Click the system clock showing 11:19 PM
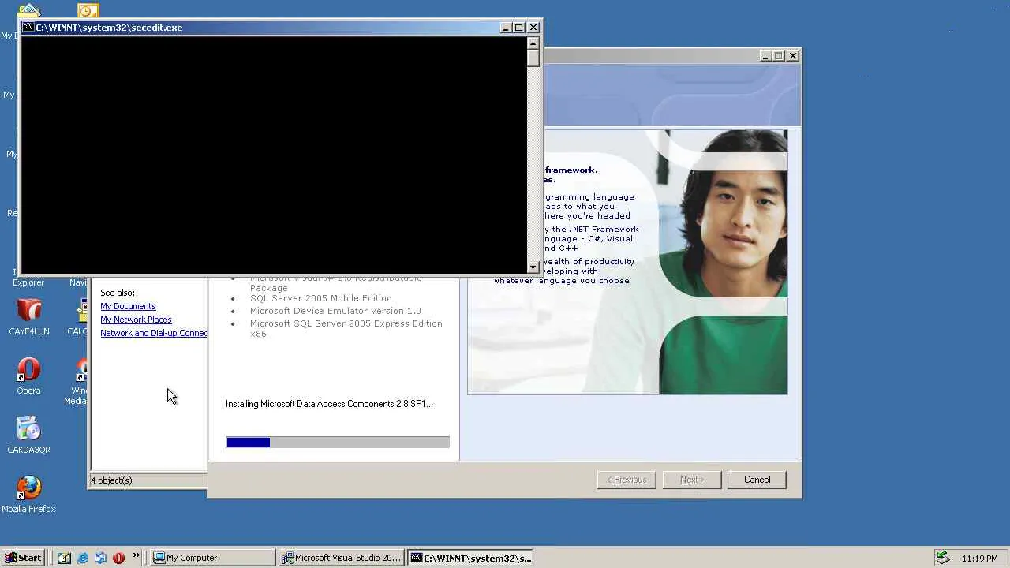This screenshot has height=568, width=1010. coord(980,559)
